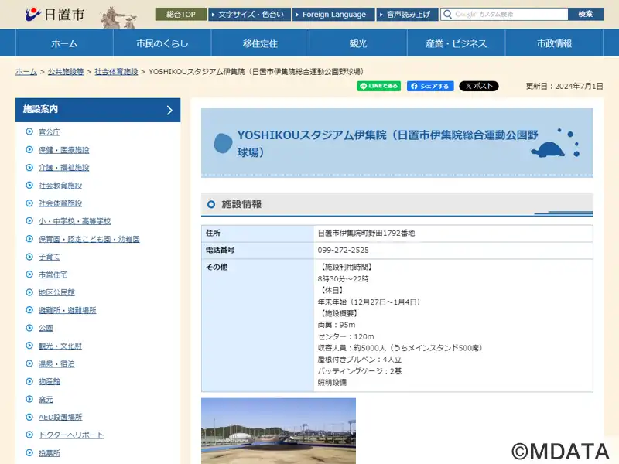
Task: Click the Hioki City logo
Action: click(55, 15)
